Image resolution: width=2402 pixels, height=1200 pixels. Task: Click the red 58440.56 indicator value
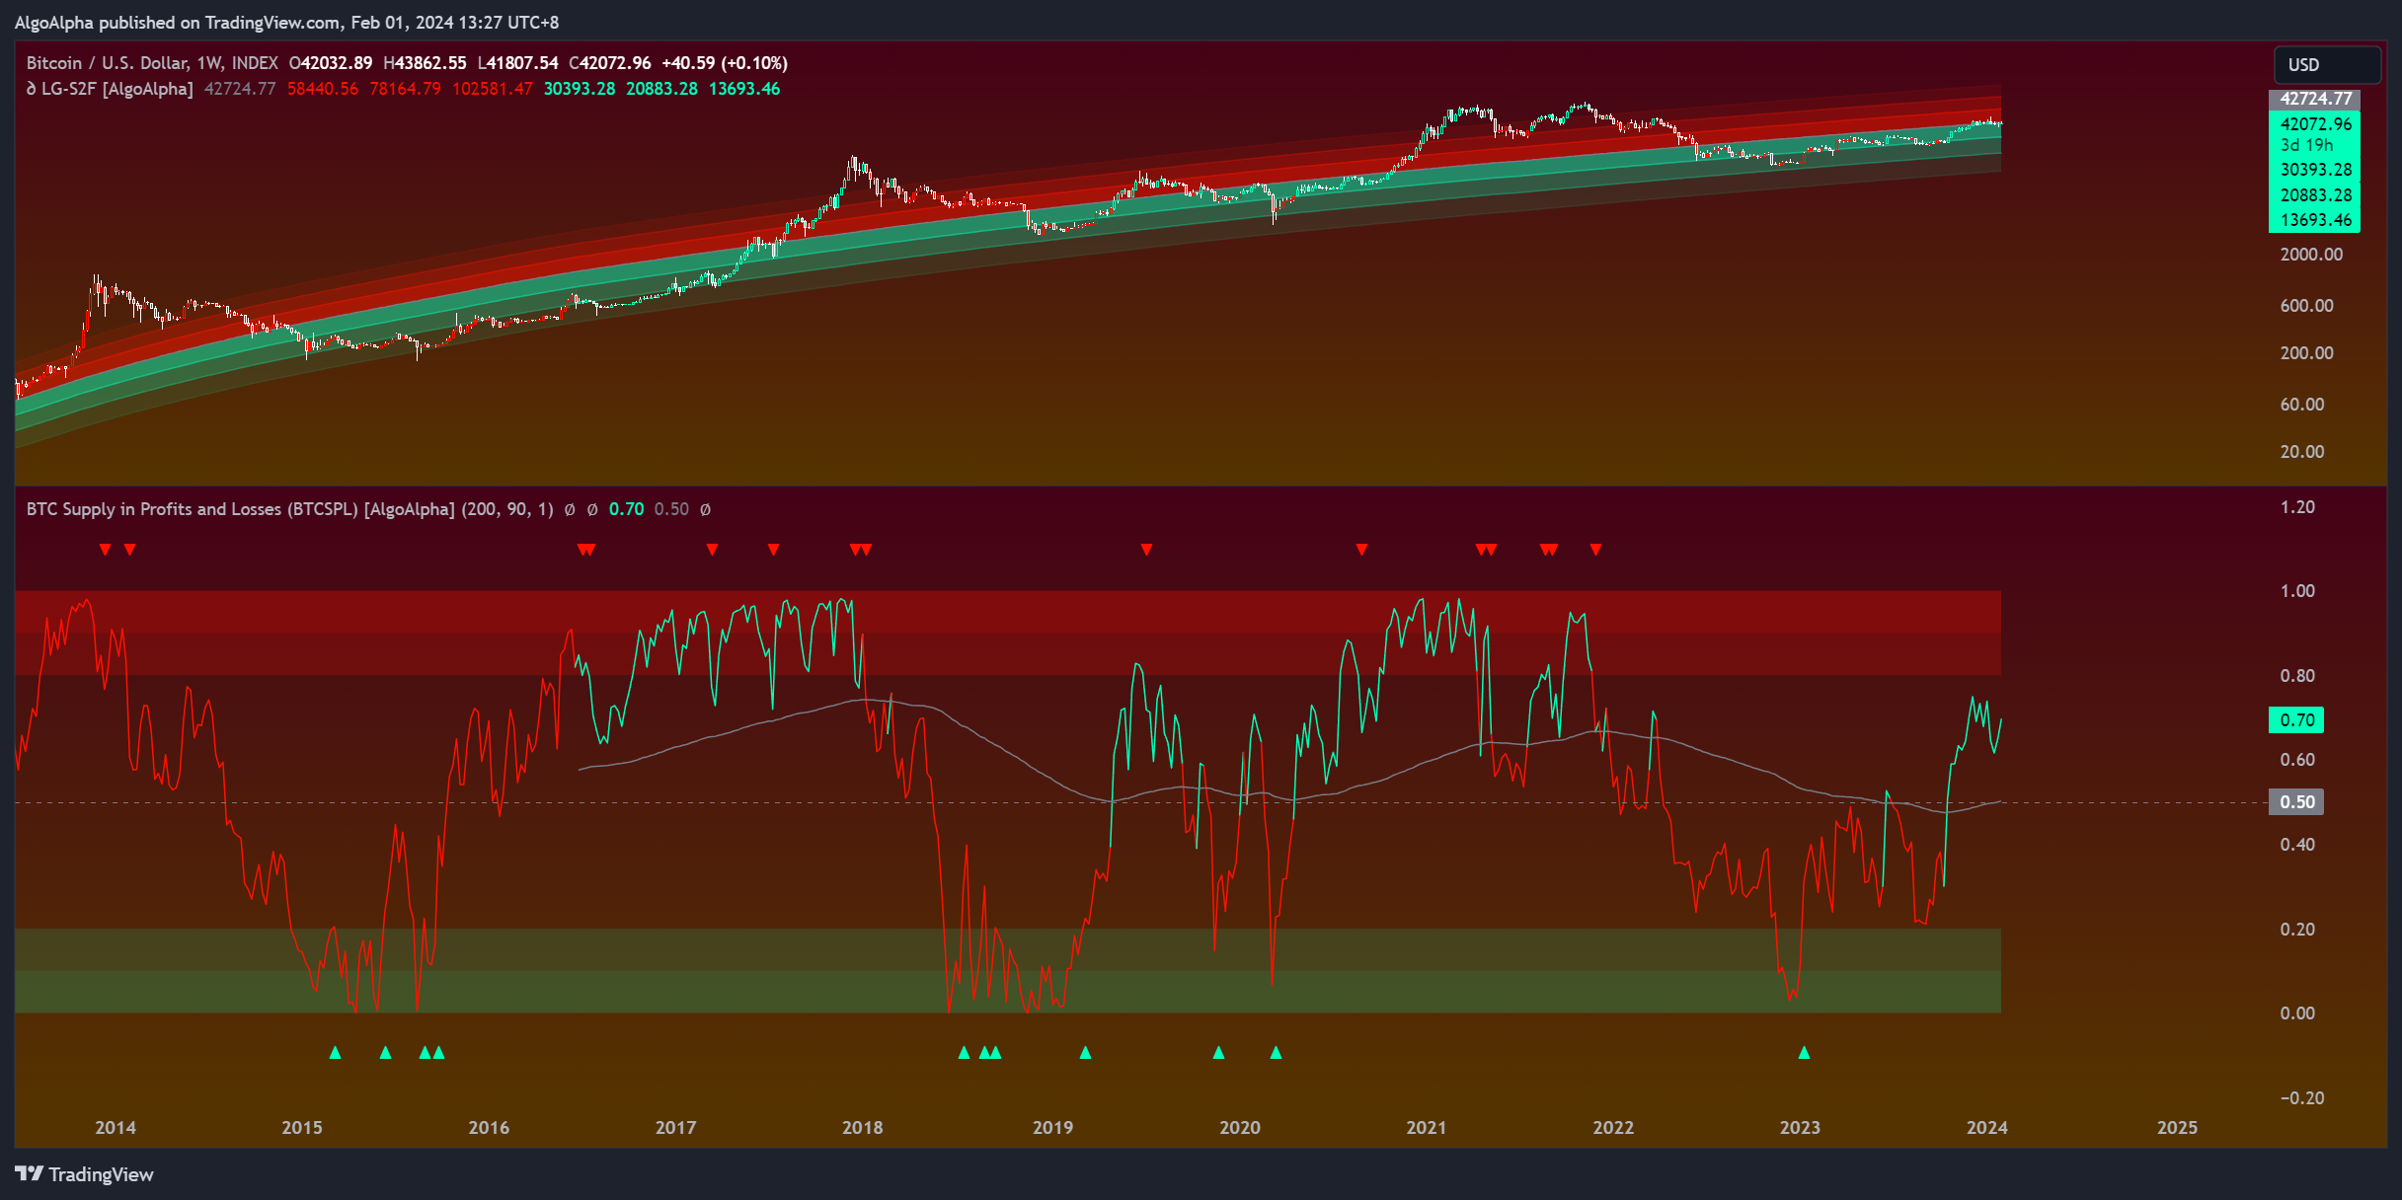point(323,89)
